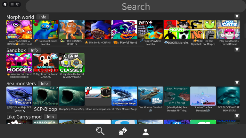The image size is (246, 138).
Task: Collapse the Sea monsters row arrow
Action: [237, 83]
